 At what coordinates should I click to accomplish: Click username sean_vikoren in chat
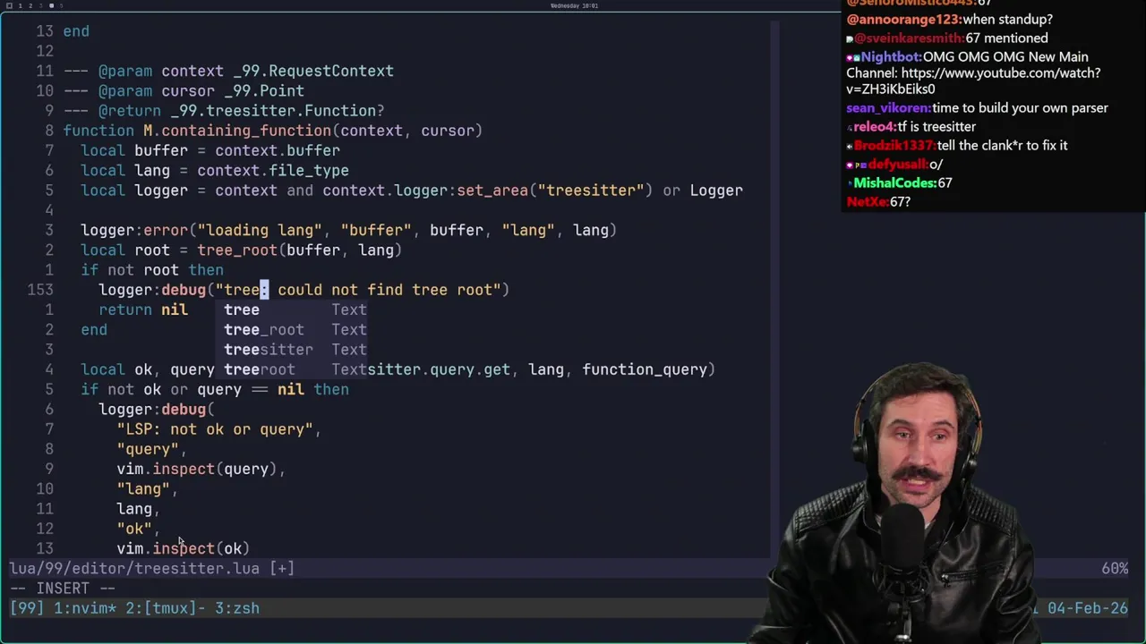point(887,108)
